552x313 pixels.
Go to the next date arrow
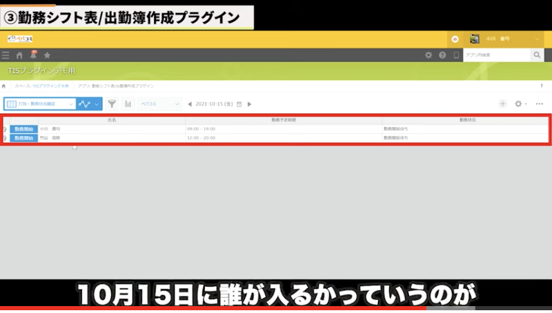[x=249, y=104]
